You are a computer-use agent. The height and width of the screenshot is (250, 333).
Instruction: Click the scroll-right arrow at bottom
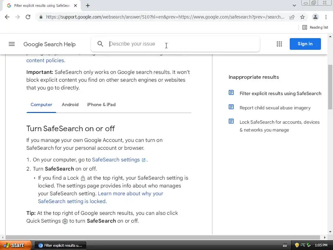pyautogui.click(x=325, y=237)
